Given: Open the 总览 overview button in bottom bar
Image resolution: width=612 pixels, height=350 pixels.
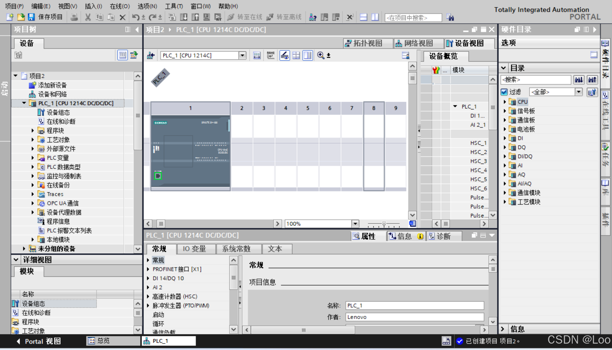Looking at the screenshot, I should 113,341.
